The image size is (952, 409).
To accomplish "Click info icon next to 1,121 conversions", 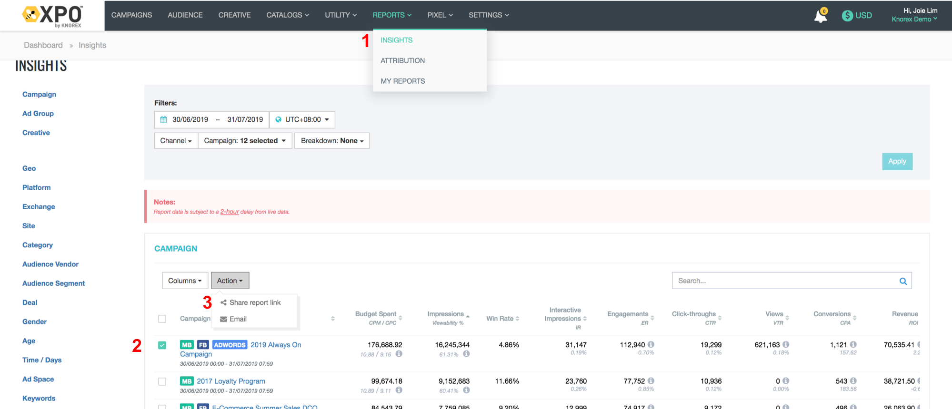I will pyautogui.click(x=853, y=344).
